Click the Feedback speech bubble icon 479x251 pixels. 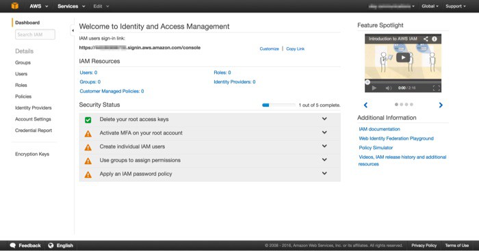12,246
